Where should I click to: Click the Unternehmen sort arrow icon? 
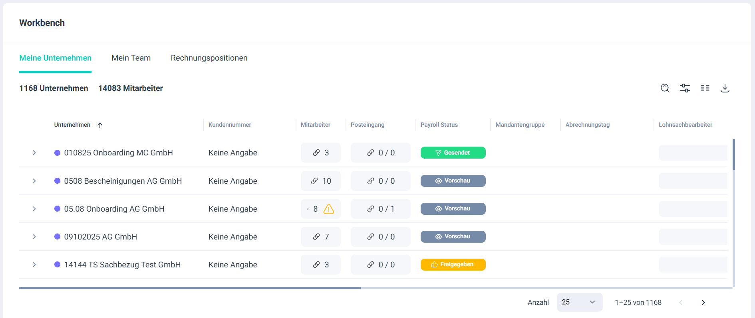point(100,125)
